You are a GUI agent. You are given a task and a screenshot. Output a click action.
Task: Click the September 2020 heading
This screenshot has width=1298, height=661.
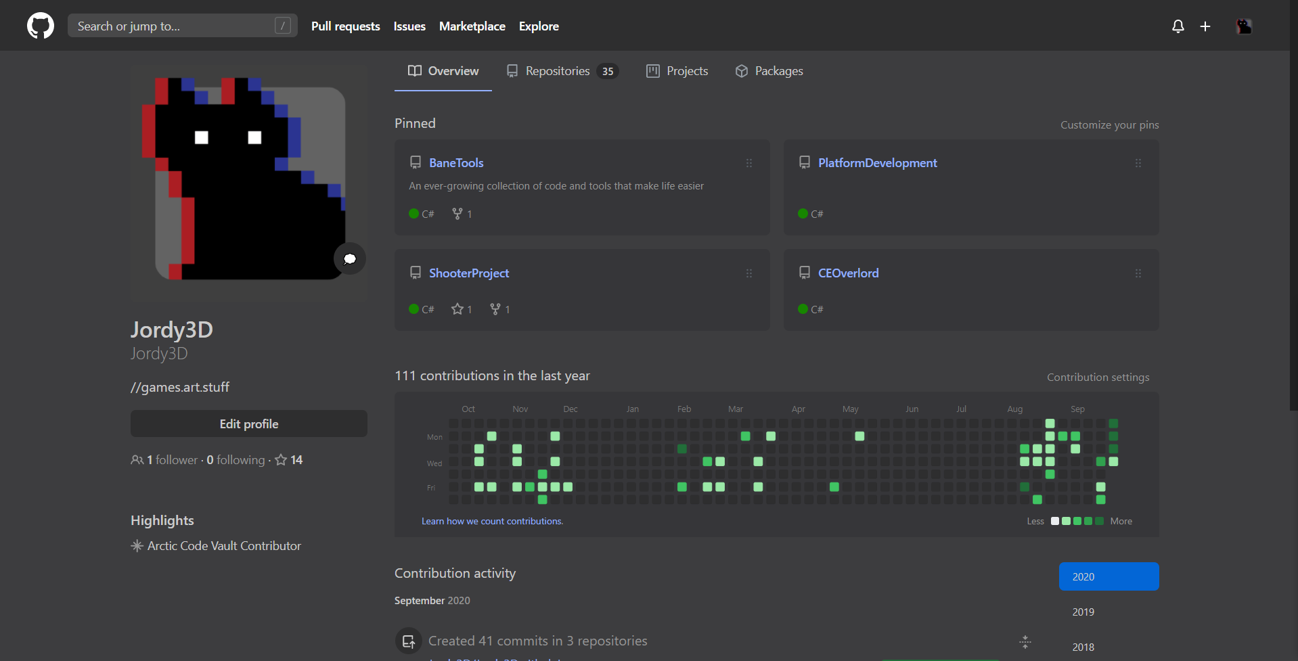click(x=432, y=600)
